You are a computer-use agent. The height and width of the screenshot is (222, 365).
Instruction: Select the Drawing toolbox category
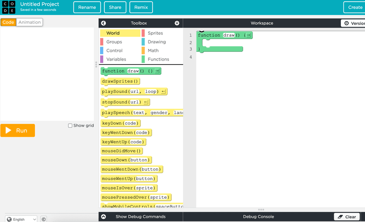156,42
